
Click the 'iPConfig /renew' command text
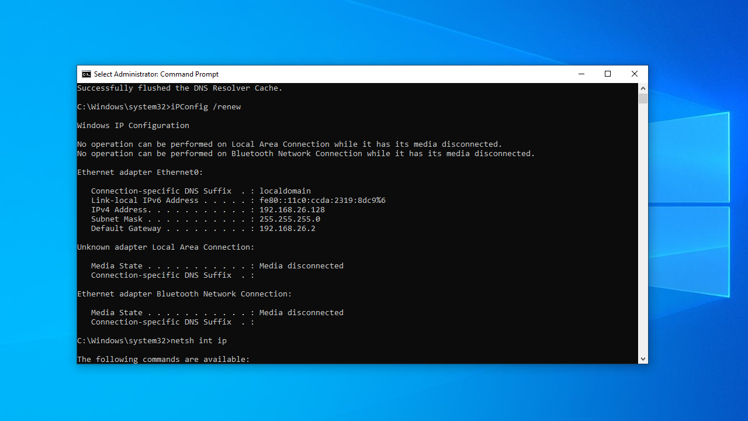click(x=206, y=107)
